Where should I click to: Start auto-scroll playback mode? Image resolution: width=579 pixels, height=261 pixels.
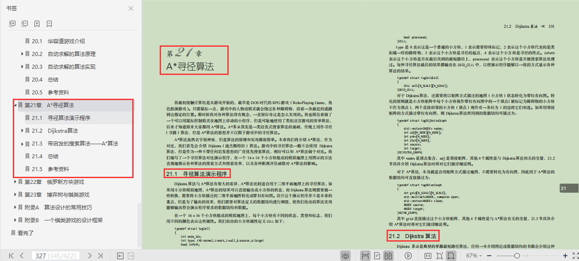(x=408, y=255)
